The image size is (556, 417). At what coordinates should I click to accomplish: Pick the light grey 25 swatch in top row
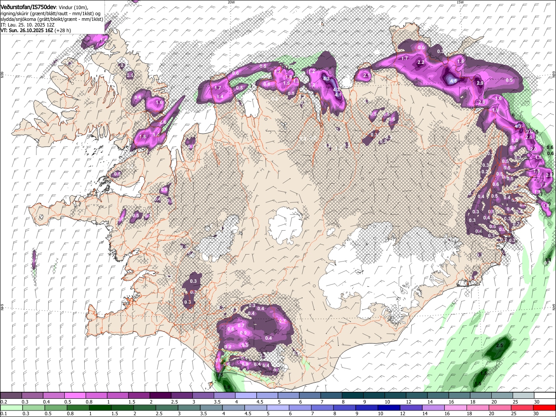(x=523, y=396)
